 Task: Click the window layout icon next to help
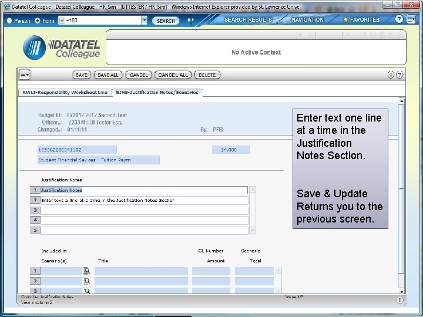pos(411,19)
